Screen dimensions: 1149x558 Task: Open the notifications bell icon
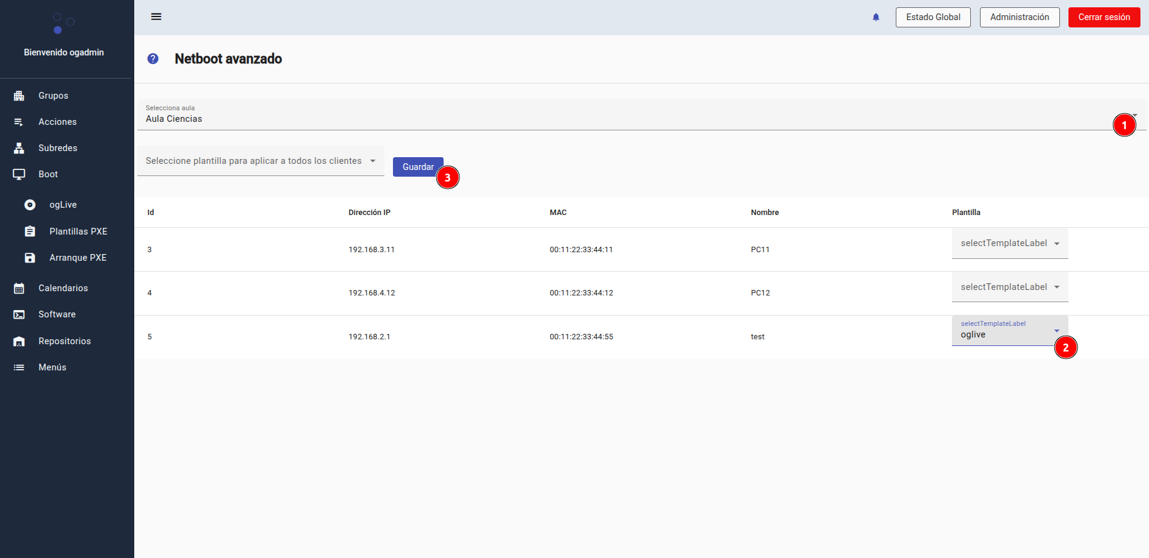point(876,17)
